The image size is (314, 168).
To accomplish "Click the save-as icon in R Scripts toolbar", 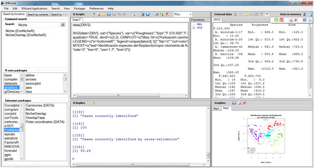I will point(114,14).
